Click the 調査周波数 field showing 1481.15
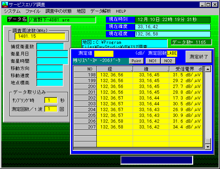The image size is (220, 169). [x=40, y=36]
